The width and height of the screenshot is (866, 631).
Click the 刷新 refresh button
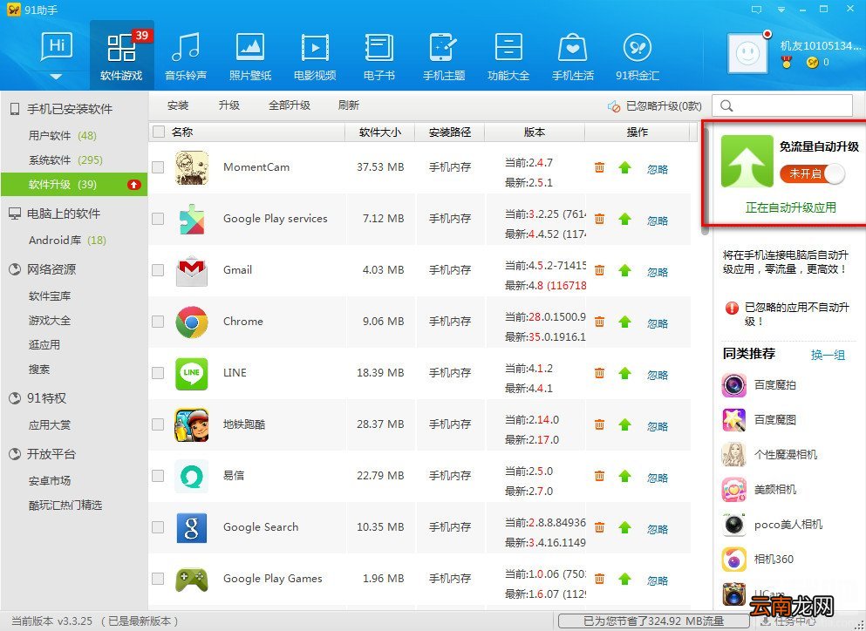click(349, 105)
